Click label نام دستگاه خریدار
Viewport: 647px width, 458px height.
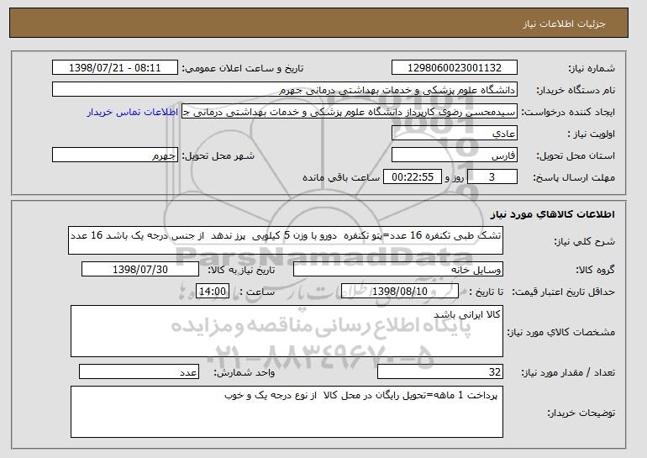(x=576, y=90)
